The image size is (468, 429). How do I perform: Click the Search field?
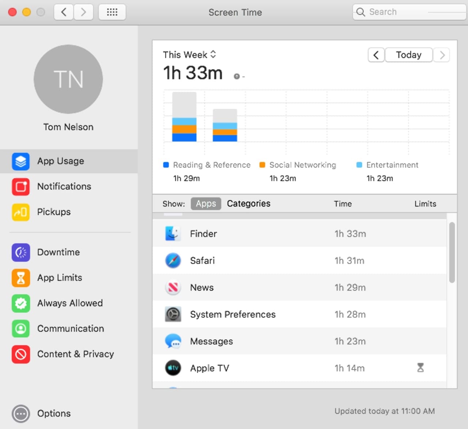tap(409, 12)
